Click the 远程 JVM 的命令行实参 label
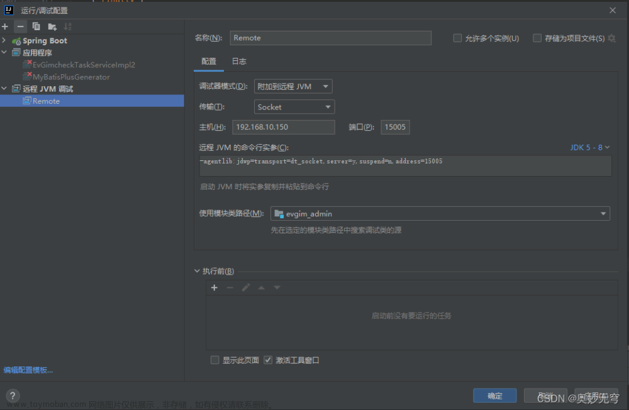This screenshot has width=629, height=410. coord(244,148)
